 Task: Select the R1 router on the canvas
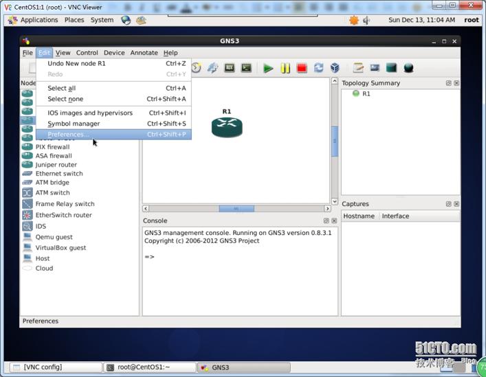pyautogui.click(x=227, y=127)
